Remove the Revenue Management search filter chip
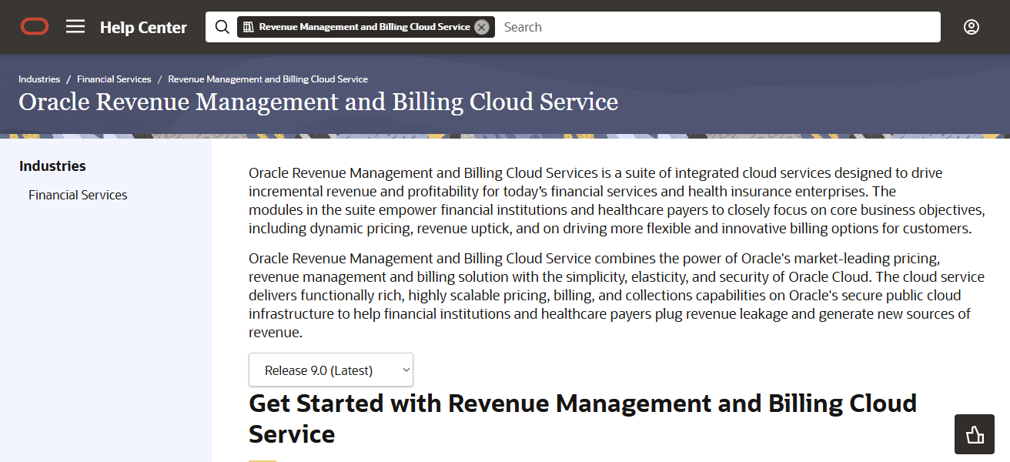 click(x=482, y=26)
